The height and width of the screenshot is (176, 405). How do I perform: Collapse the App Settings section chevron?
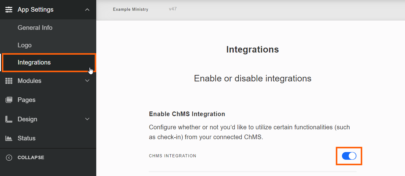click(x=87, y=10)
